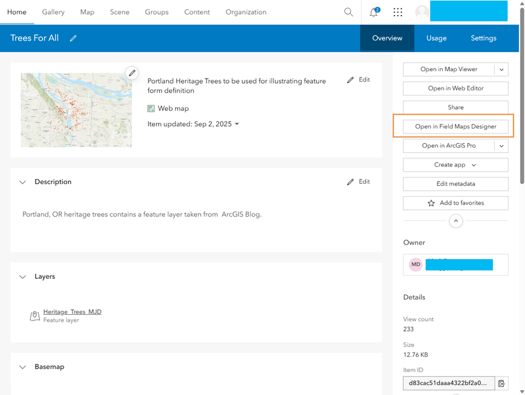Click Open in Field Maps Designer

(455, 126)
